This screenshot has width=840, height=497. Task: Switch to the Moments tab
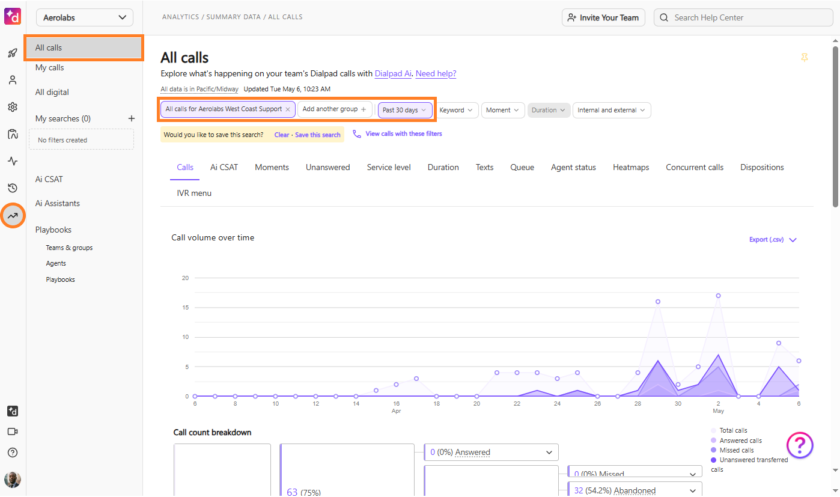pyautogui.click(x=272, y=167)
